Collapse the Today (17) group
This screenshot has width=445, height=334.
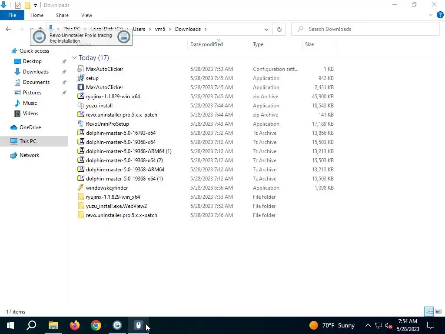click(x=74, y=58)
